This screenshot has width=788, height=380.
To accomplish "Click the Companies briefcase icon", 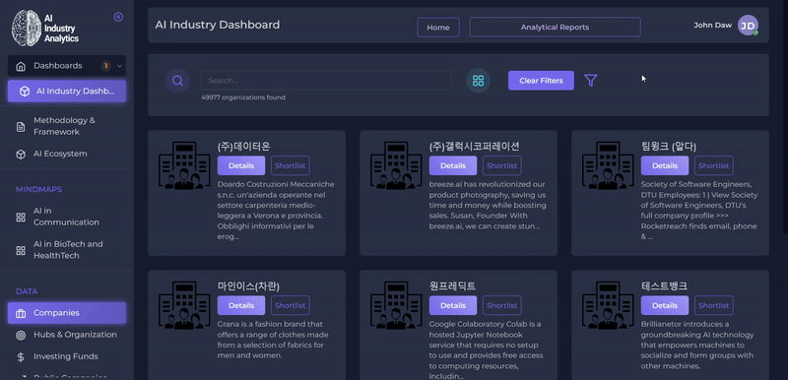I will tap(21, 313).
